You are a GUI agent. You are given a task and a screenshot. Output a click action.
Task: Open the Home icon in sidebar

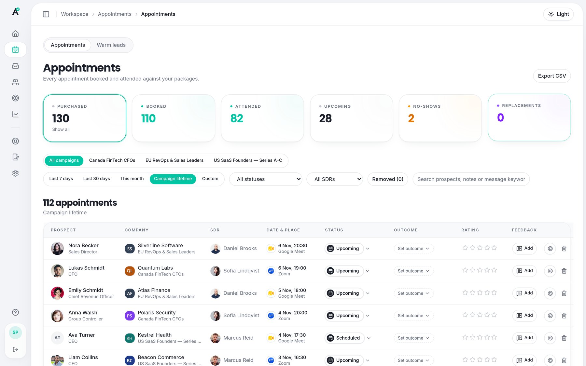click(x=15, y=34)
